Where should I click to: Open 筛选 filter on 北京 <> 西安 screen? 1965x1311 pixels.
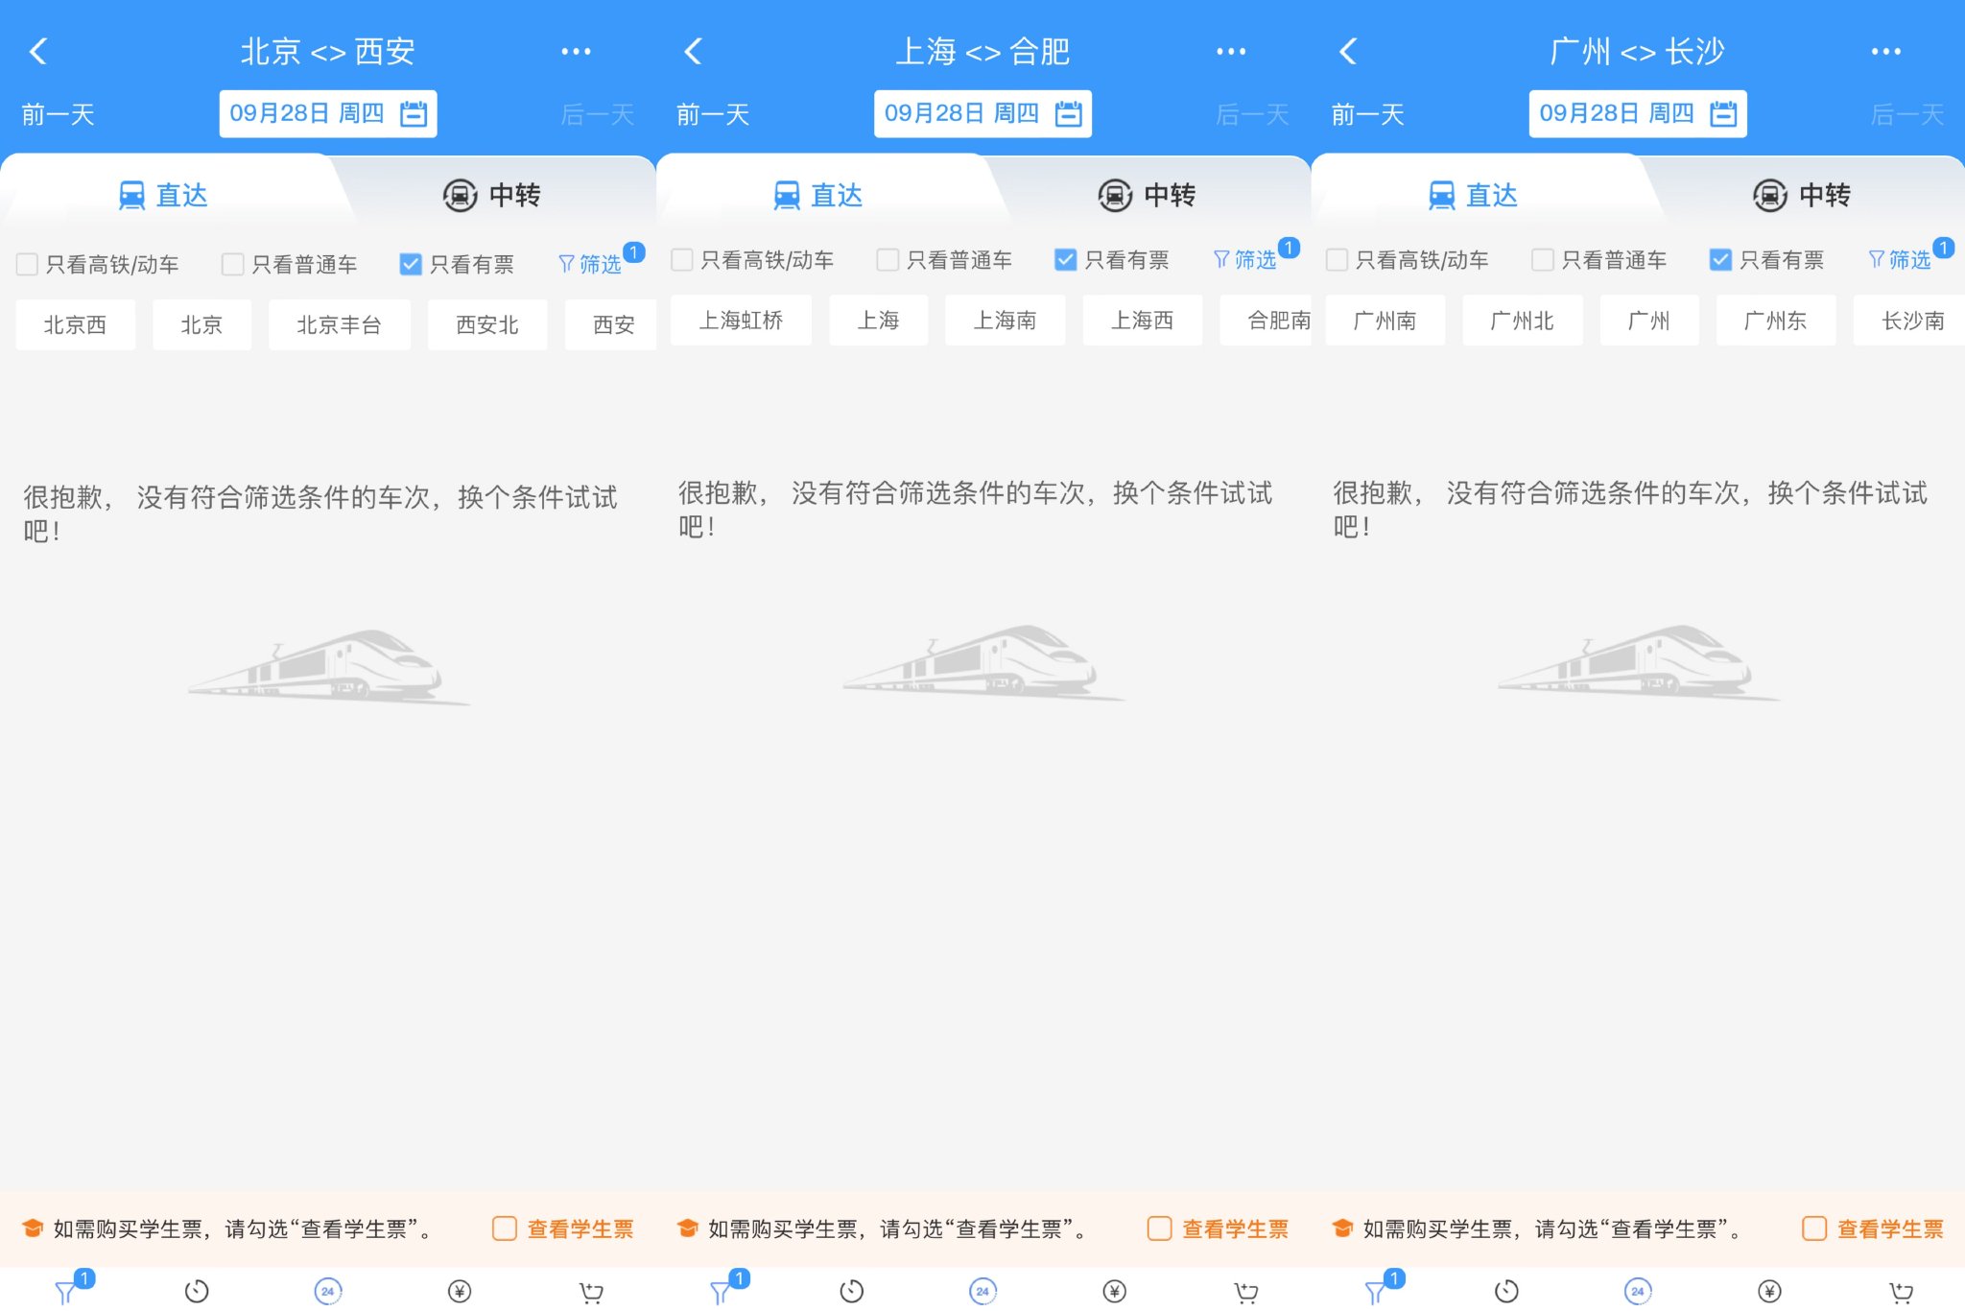[590, 264]
